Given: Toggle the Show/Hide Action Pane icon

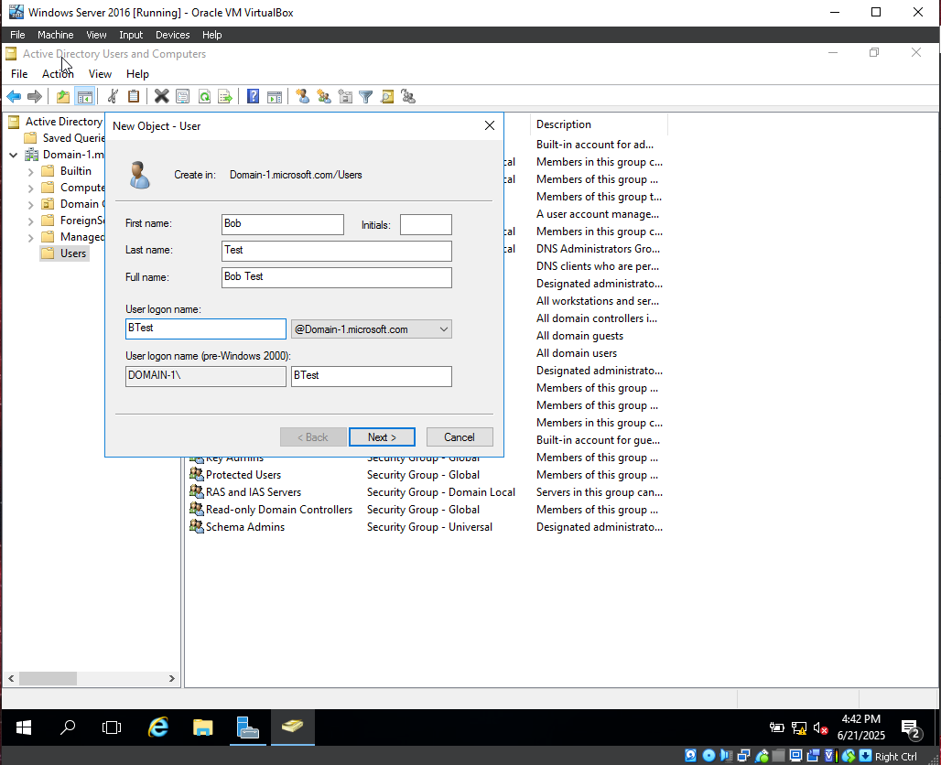Looking at the screenshot, I should click(275, 97).
